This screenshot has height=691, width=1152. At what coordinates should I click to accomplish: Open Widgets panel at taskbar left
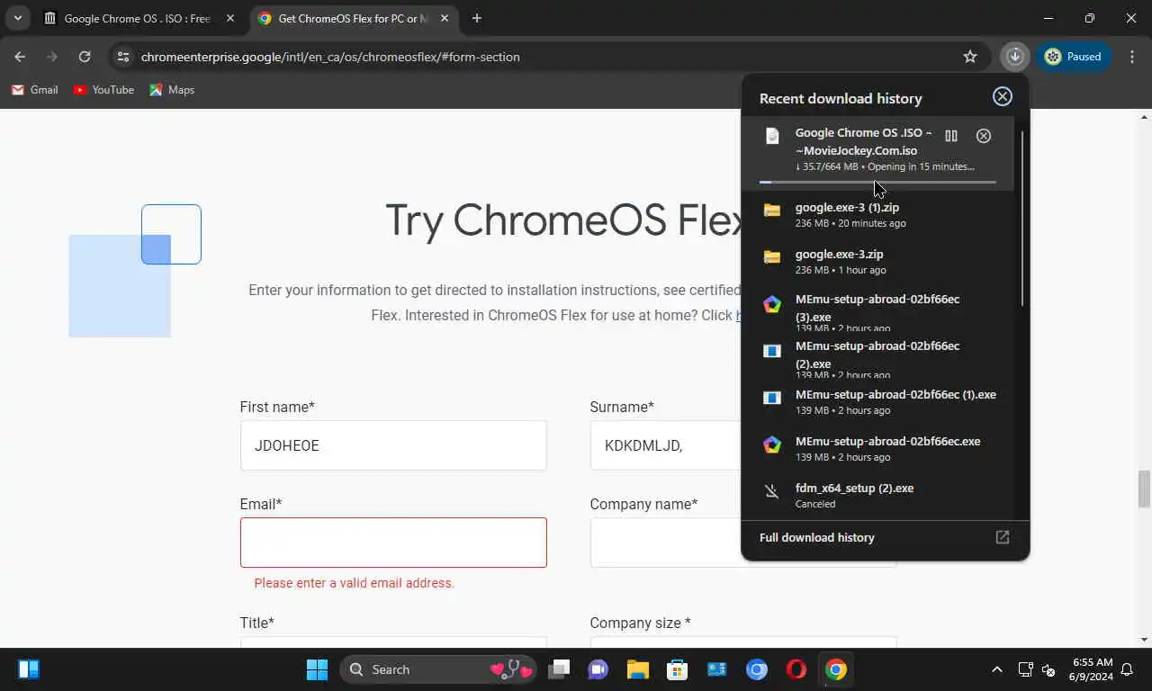tap(29, 669)
